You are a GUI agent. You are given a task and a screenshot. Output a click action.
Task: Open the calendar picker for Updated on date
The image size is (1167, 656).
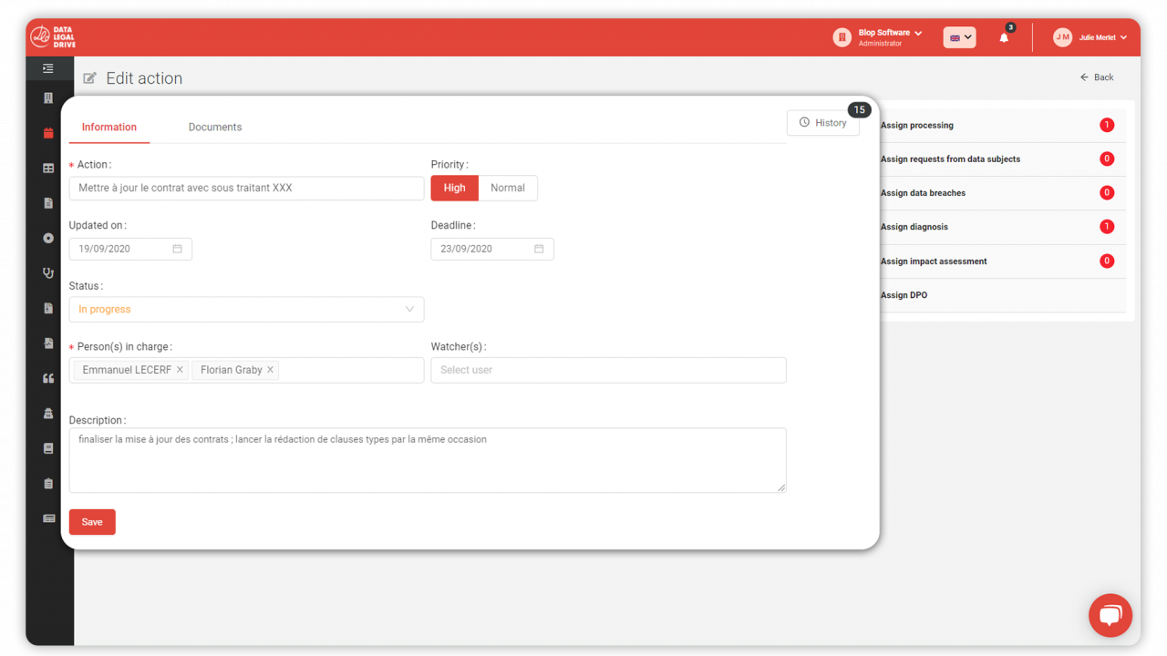click(x=177, y=249)
